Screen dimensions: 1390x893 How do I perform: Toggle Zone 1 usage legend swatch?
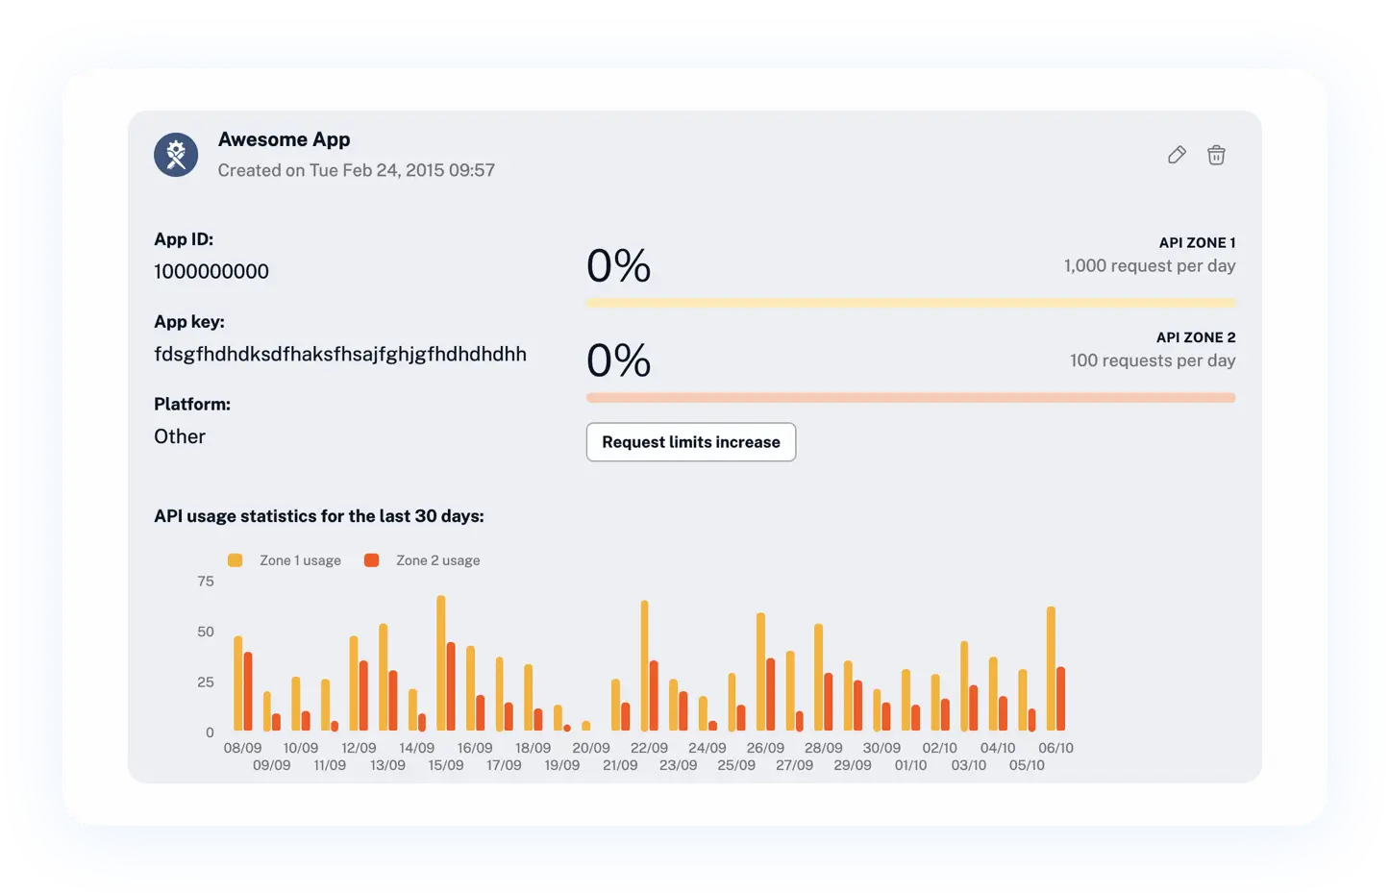(x=236, y=560)
